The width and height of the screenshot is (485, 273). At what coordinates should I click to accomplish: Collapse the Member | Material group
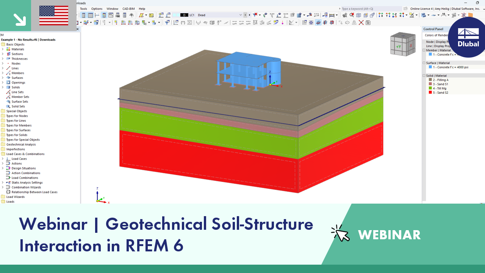click(x=424, y=50)
